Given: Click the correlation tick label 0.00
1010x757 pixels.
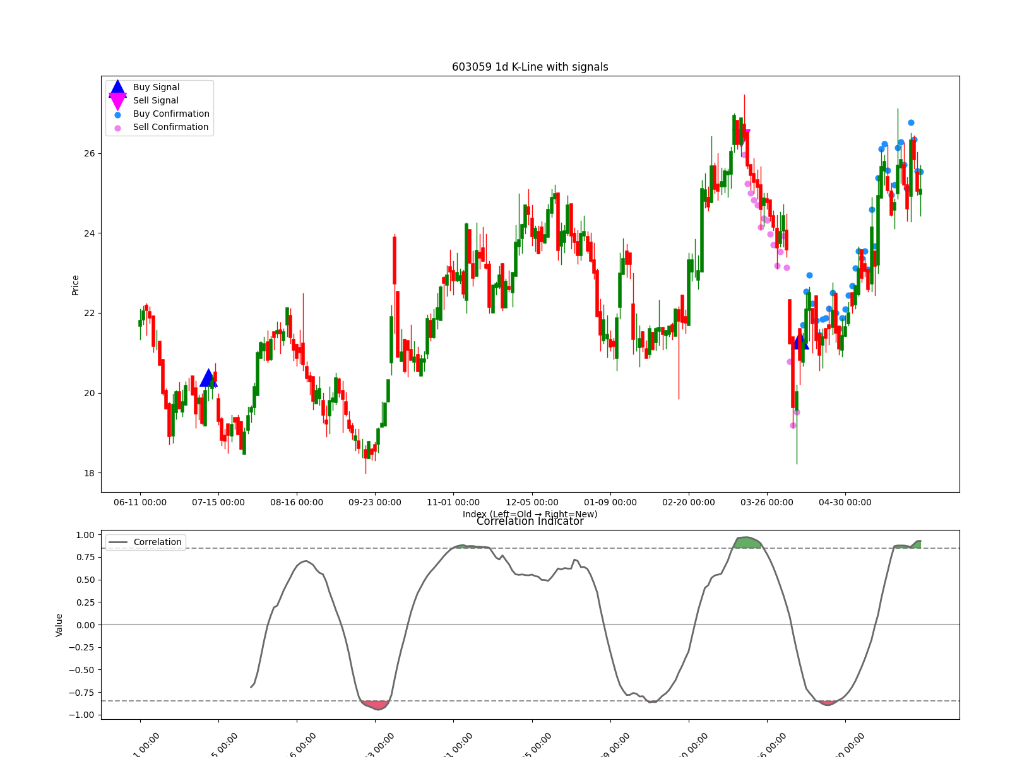Looking at the screenshot, I should pos(85,625).
